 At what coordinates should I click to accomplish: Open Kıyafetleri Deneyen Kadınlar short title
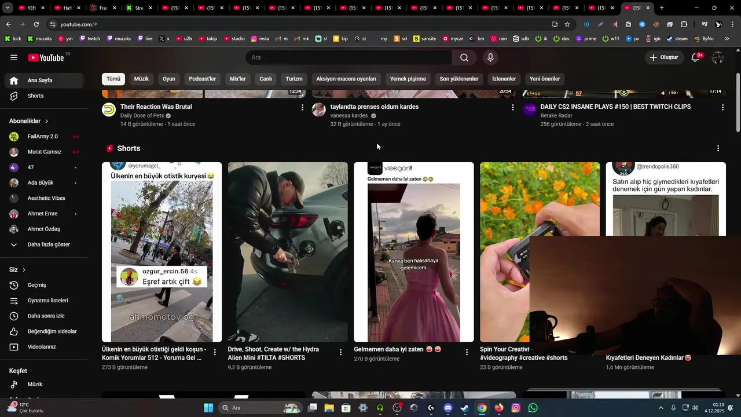tap(648, 358)
